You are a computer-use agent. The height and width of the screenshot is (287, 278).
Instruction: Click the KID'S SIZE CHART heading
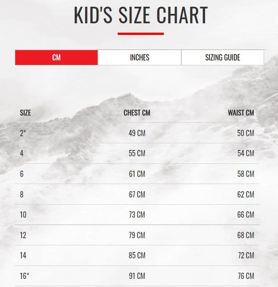point(141,15)
